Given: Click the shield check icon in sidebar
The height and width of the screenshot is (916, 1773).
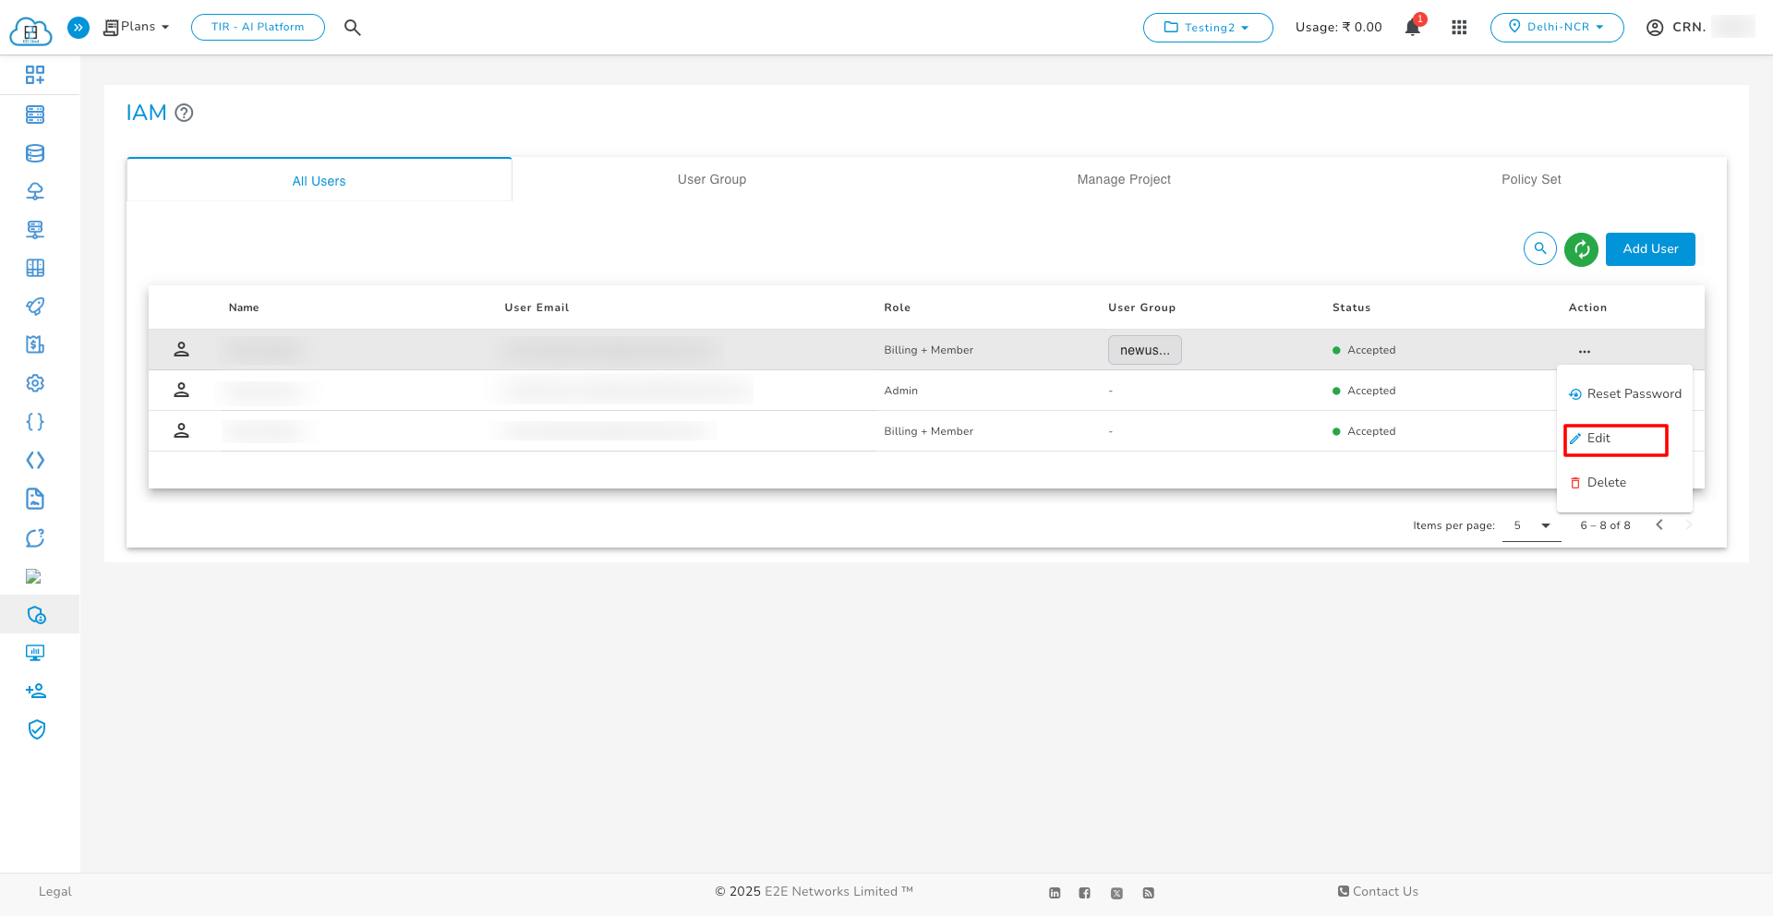Looking at the screenshot, I should click(36, 729).
